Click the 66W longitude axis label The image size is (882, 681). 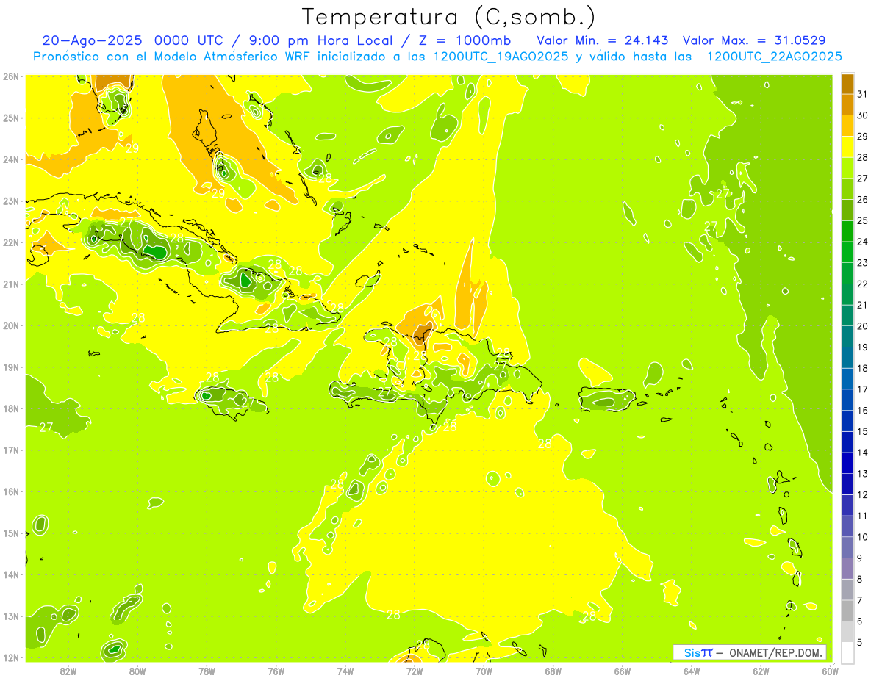point(623,671)
